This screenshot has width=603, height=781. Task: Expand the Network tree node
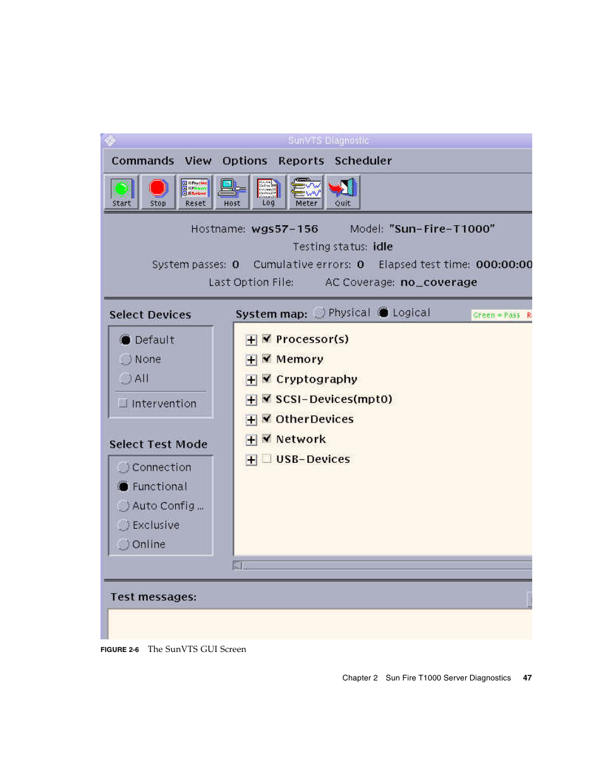coord(251,440)
